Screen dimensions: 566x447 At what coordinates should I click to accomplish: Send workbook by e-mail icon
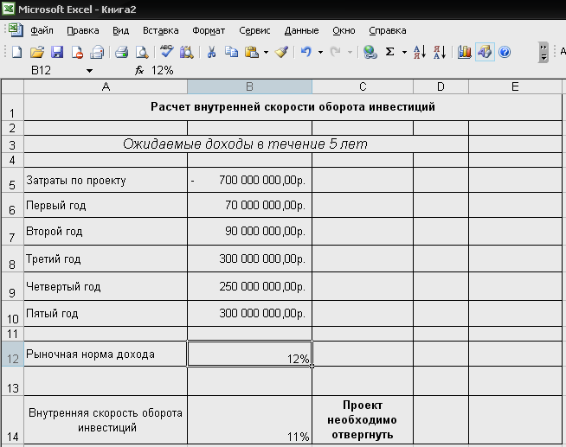coord(97,52)
